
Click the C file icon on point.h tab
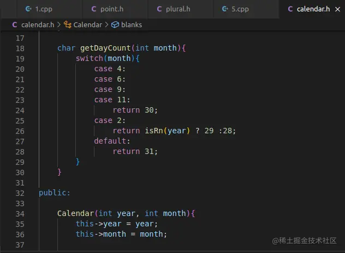tap(94, 9)
